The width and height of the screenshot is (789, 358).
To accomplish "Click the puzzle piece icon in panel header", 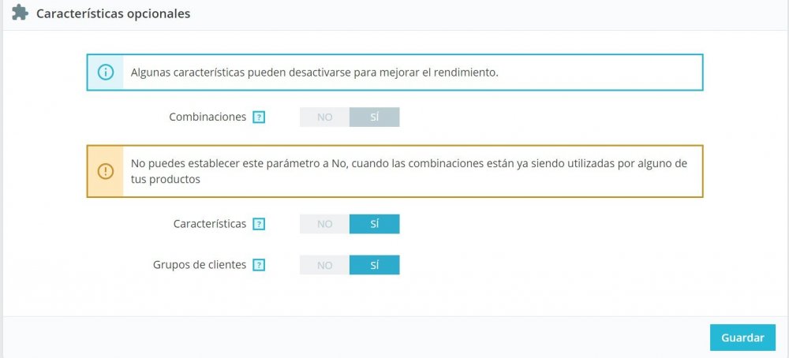I will pyautogui.click(x=20, y=14).
